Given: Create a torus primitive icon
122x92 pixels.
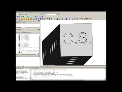Looking at the screenshot, I should tap(26, 19).
